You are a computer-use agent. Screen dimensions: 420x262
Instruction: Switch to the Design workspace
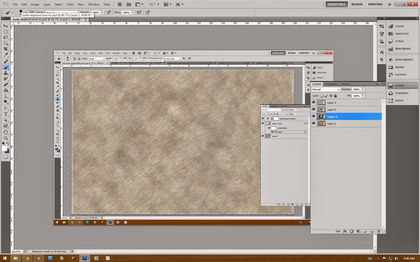[x=357, y=4]
